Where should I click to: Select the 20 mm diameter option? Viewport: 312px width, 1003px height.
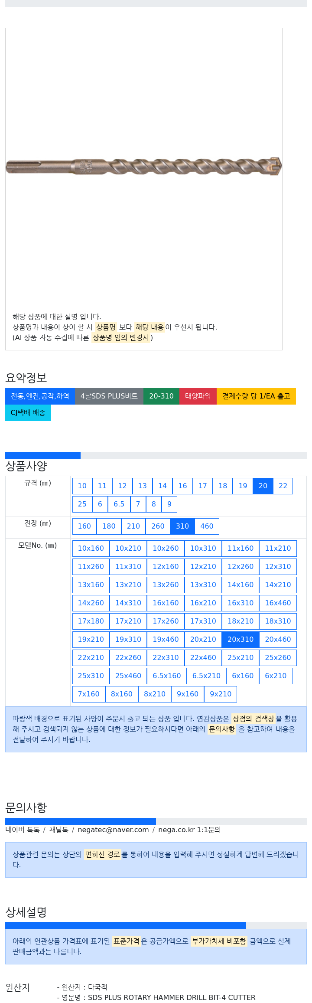263,486
